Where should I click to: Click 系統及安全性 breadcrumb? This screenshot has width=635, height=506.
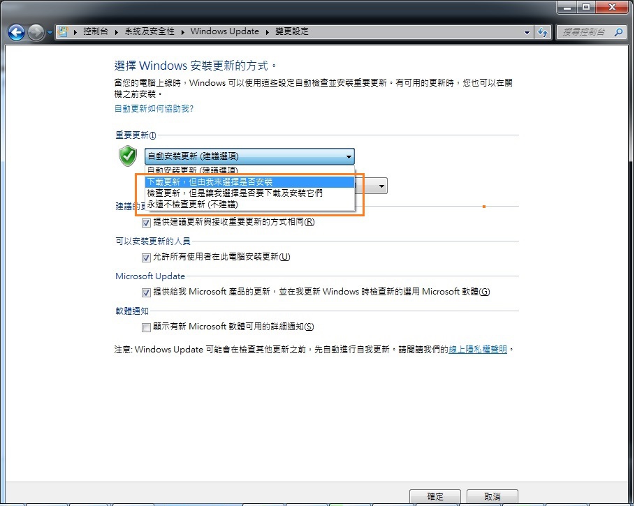149,31
